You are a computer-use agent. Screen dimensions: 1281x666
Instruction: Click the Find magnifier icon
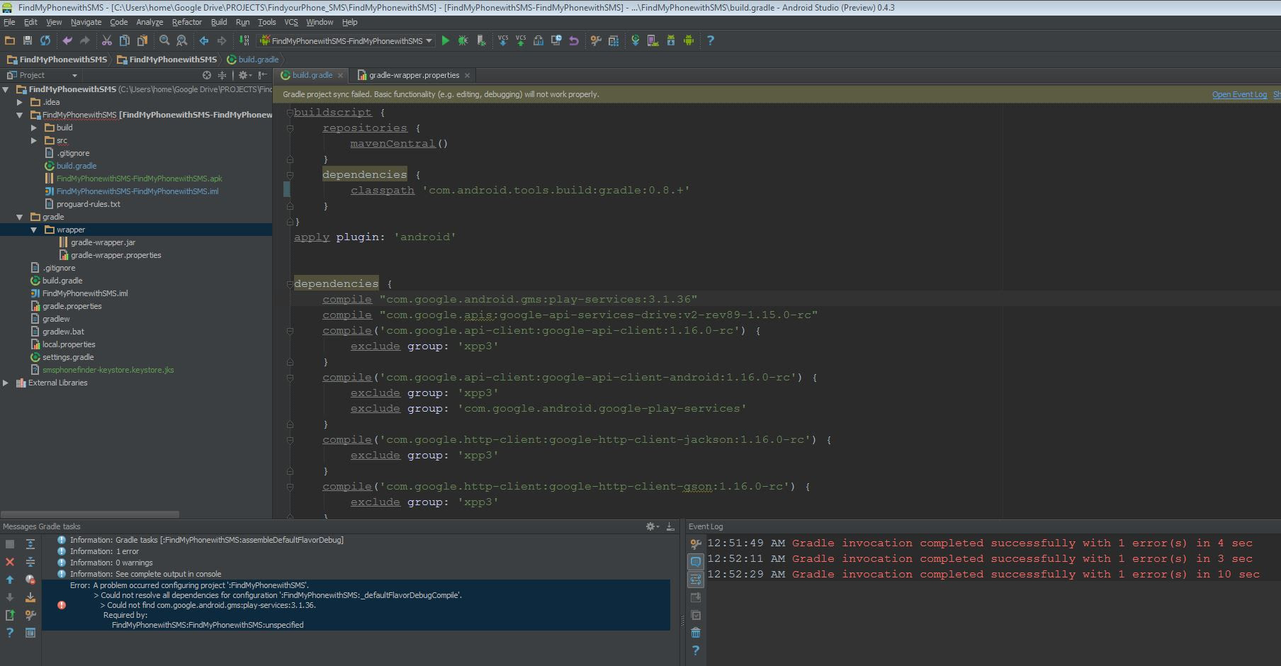[x=164, y=40]
